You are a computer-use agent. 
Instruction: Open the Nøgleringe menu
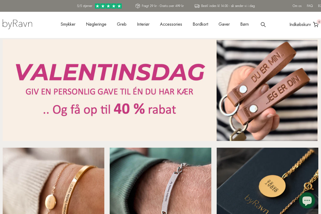96,24
